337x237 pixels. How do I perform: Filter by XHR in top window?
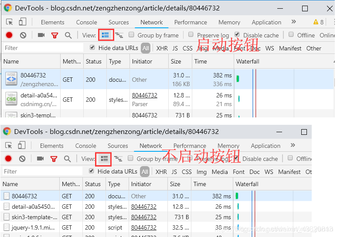click(x=162, y=48)
